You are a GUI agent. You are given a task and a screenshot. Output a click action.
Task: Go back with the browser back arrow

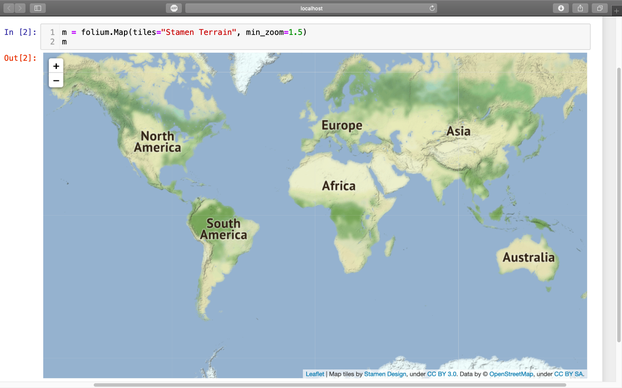(x=9, y=8)
